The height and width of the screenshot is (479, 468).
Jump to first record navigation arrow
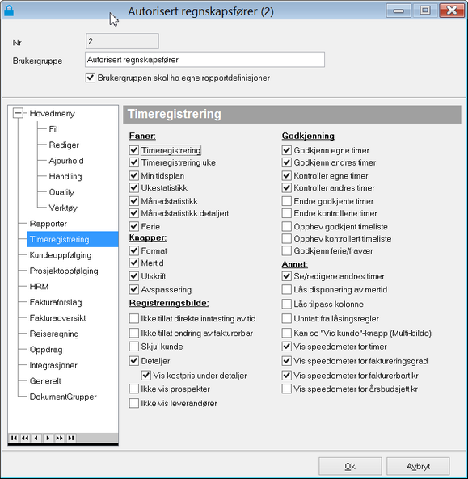(14, 438)
